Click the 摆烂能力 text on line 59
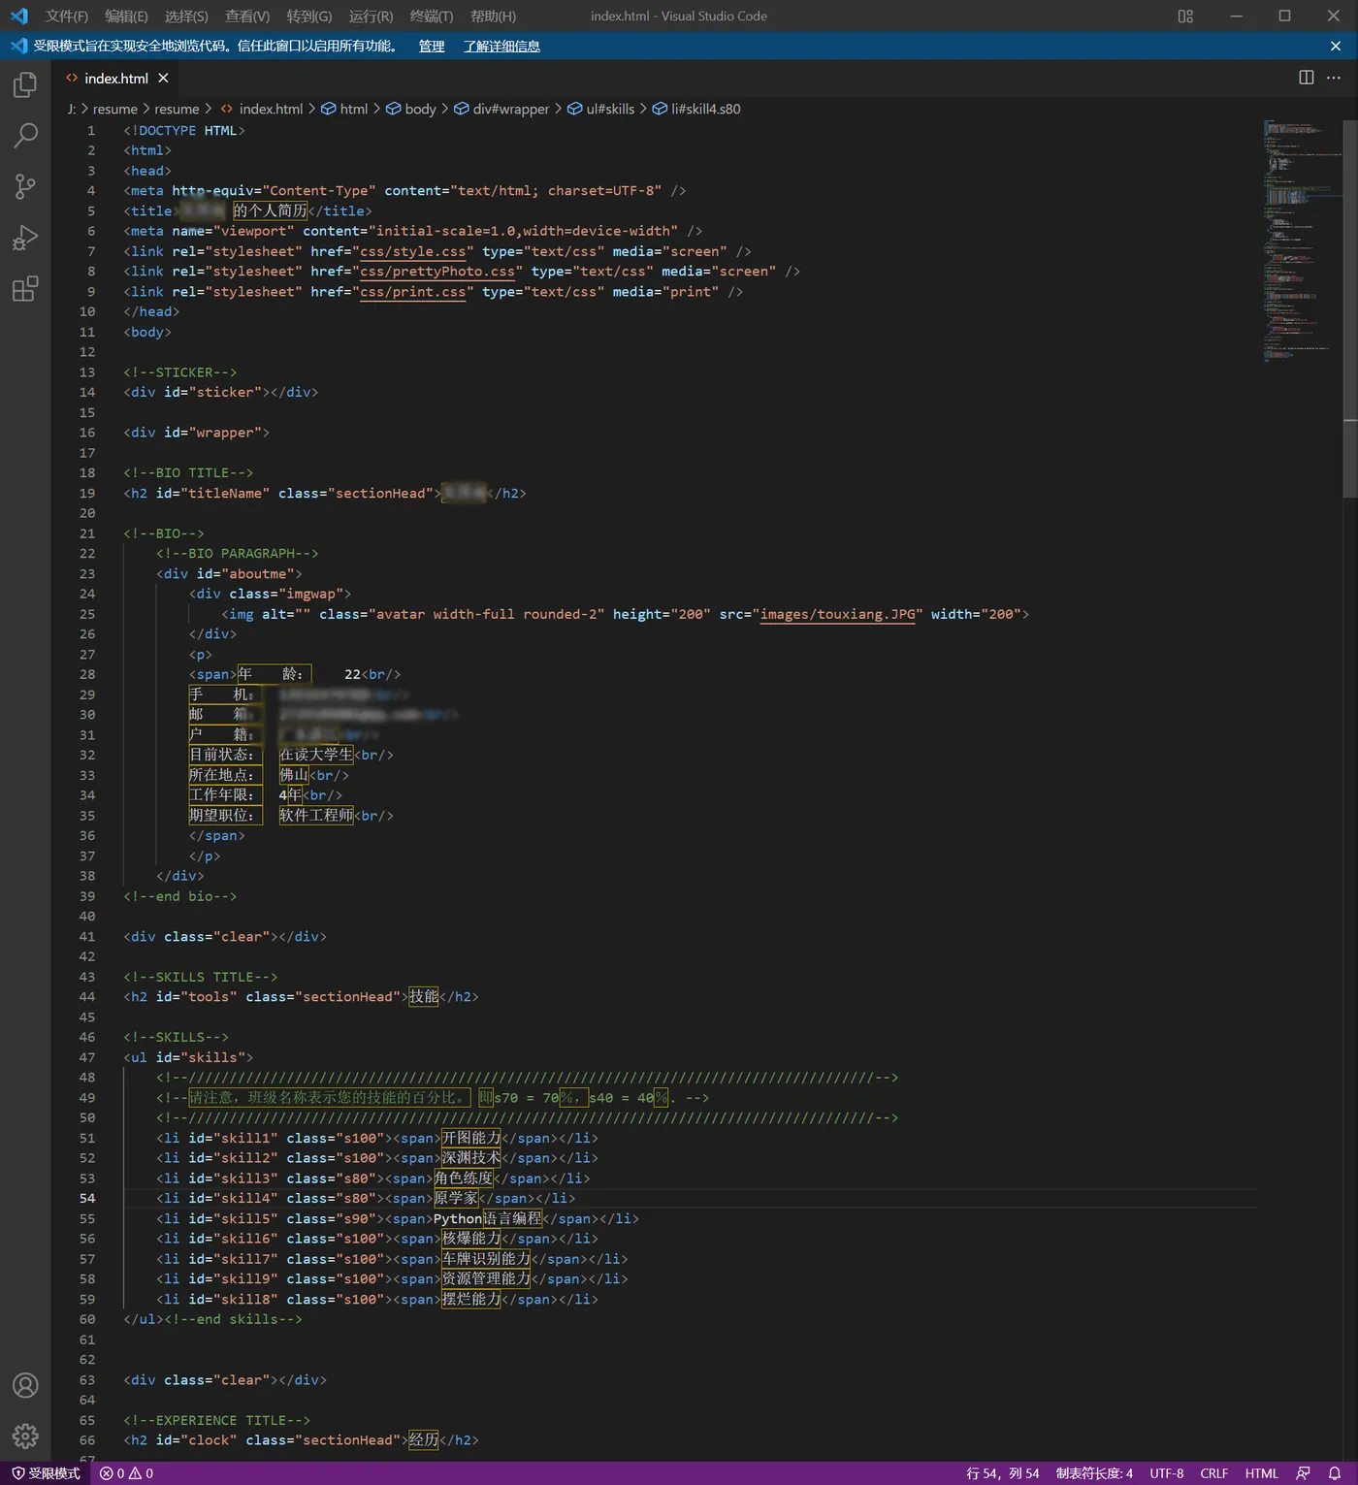The width and height of the screenshot is (1358, 1485). [471, 1299]
